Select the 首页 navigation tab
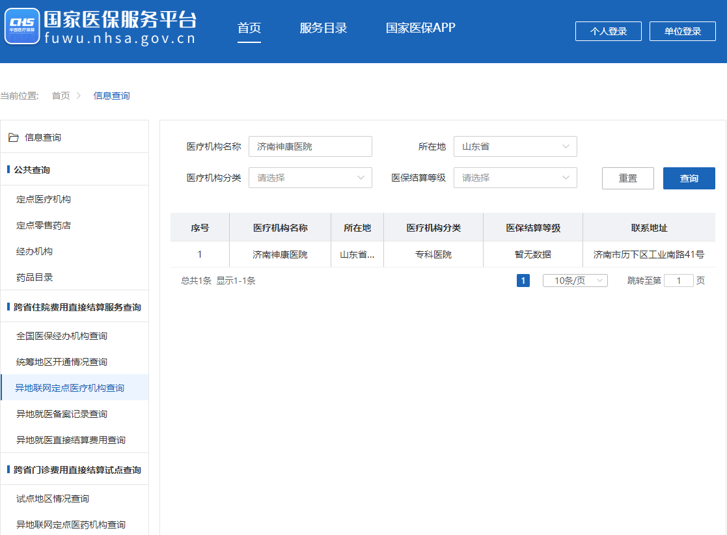 249,28
